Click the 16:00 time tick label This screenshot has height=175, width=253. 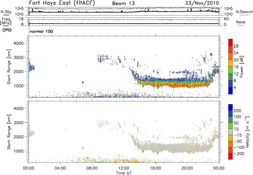tap(155, 168)
